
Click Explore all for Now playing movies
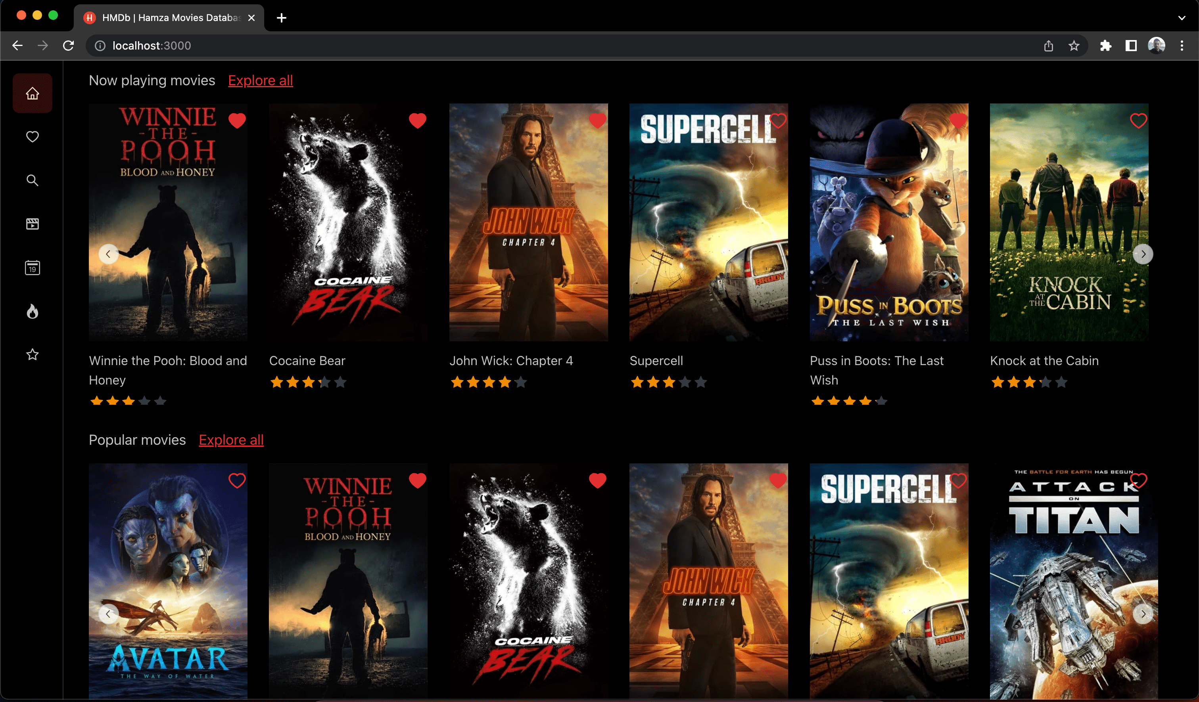click(x=260, y=80)
